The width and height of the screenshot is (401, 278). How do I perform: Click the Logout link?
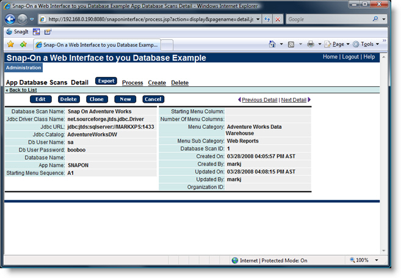click(x=350, y=57)
